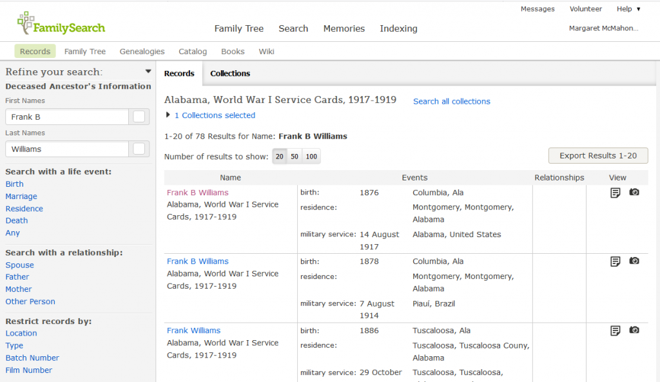Click Search all collections link
660x382 pixels.
pyautogui.click(x=452, y=101)
